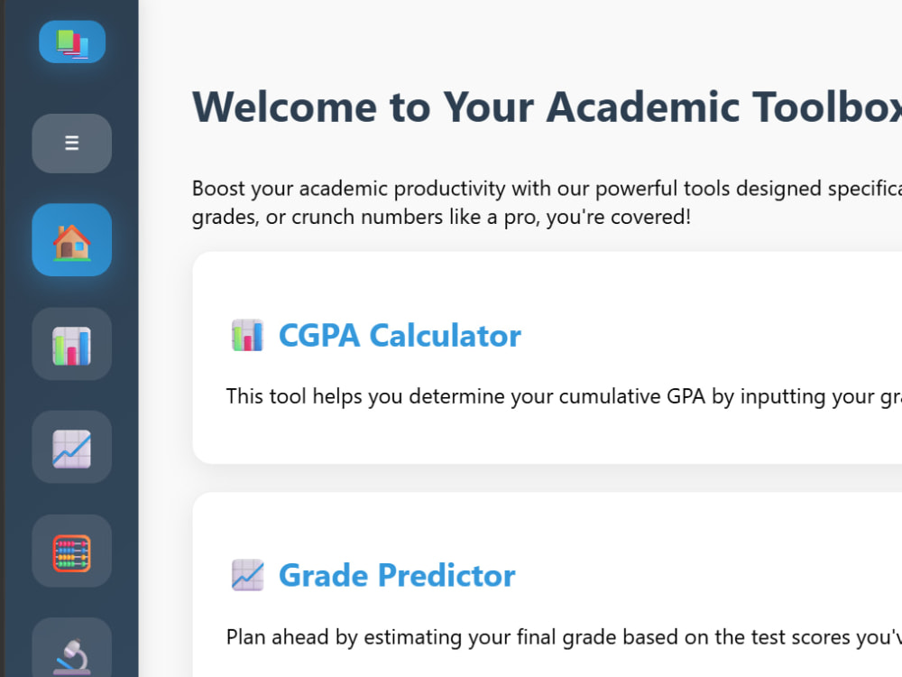Click the cumulative GPA description text
902x677 pixels.
point(564,396)
